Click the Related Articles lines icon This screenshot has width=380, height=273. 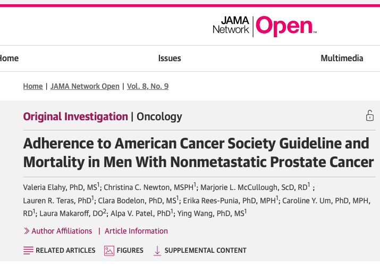(x=28, y=251)
